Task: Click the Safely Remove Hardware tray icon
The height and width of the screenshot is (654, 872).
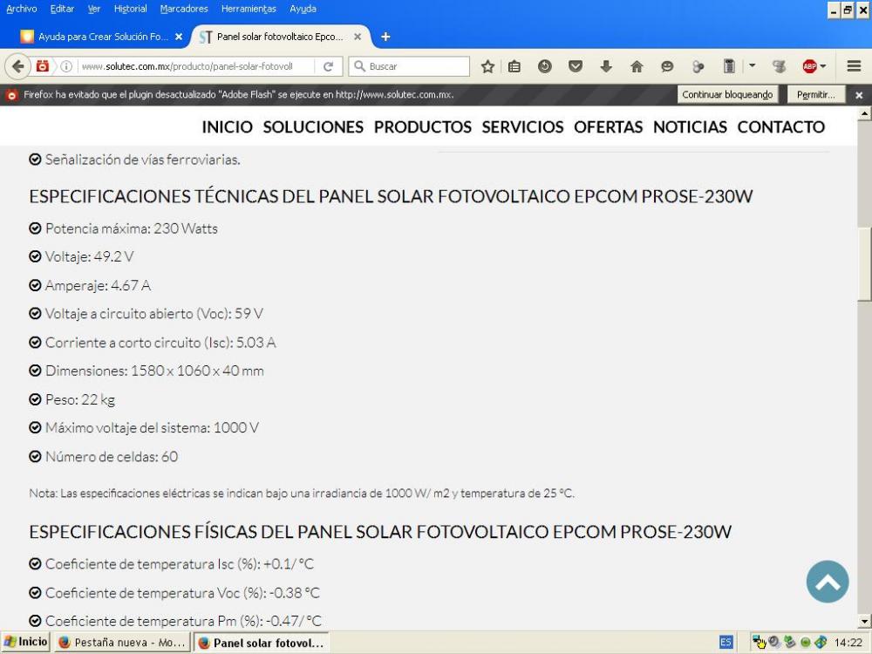Action: point(790,643)
